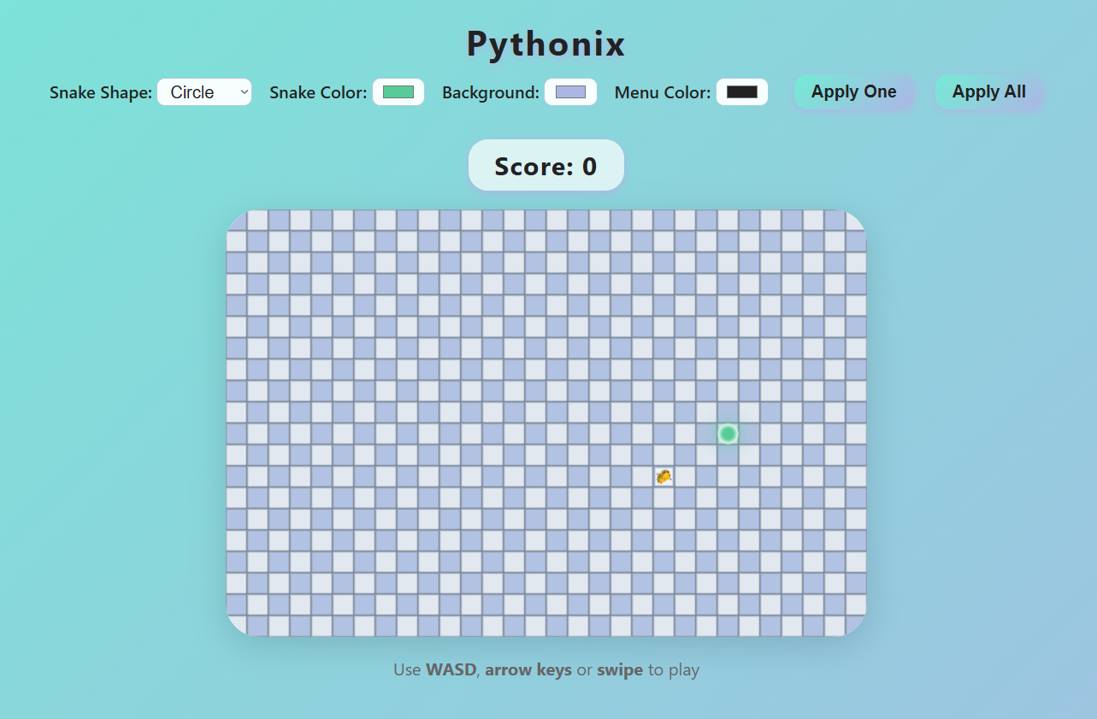
Task: Click the Pythonix title heading
Action: pos(546,44)
